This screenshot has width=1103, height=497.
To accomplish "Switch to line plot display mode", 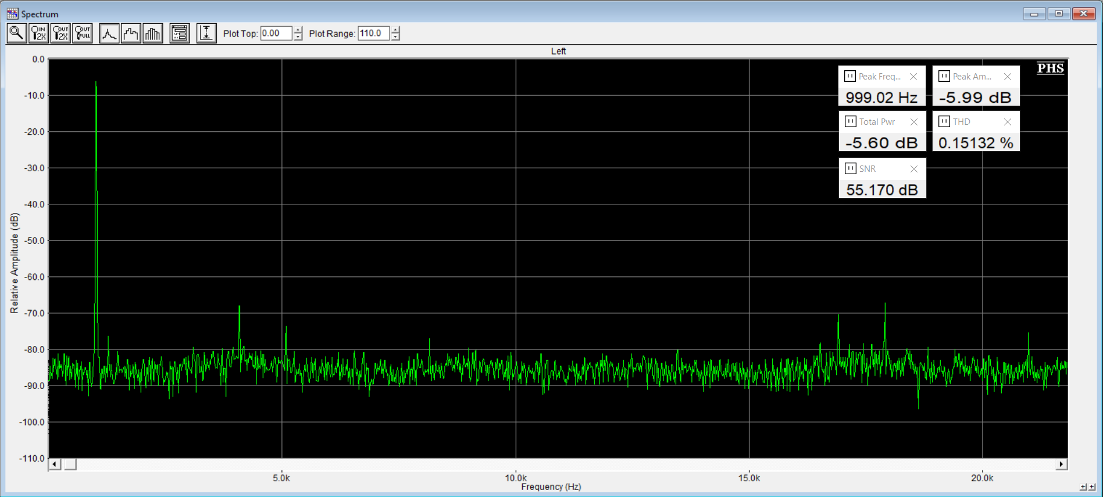I will point(109,34).
